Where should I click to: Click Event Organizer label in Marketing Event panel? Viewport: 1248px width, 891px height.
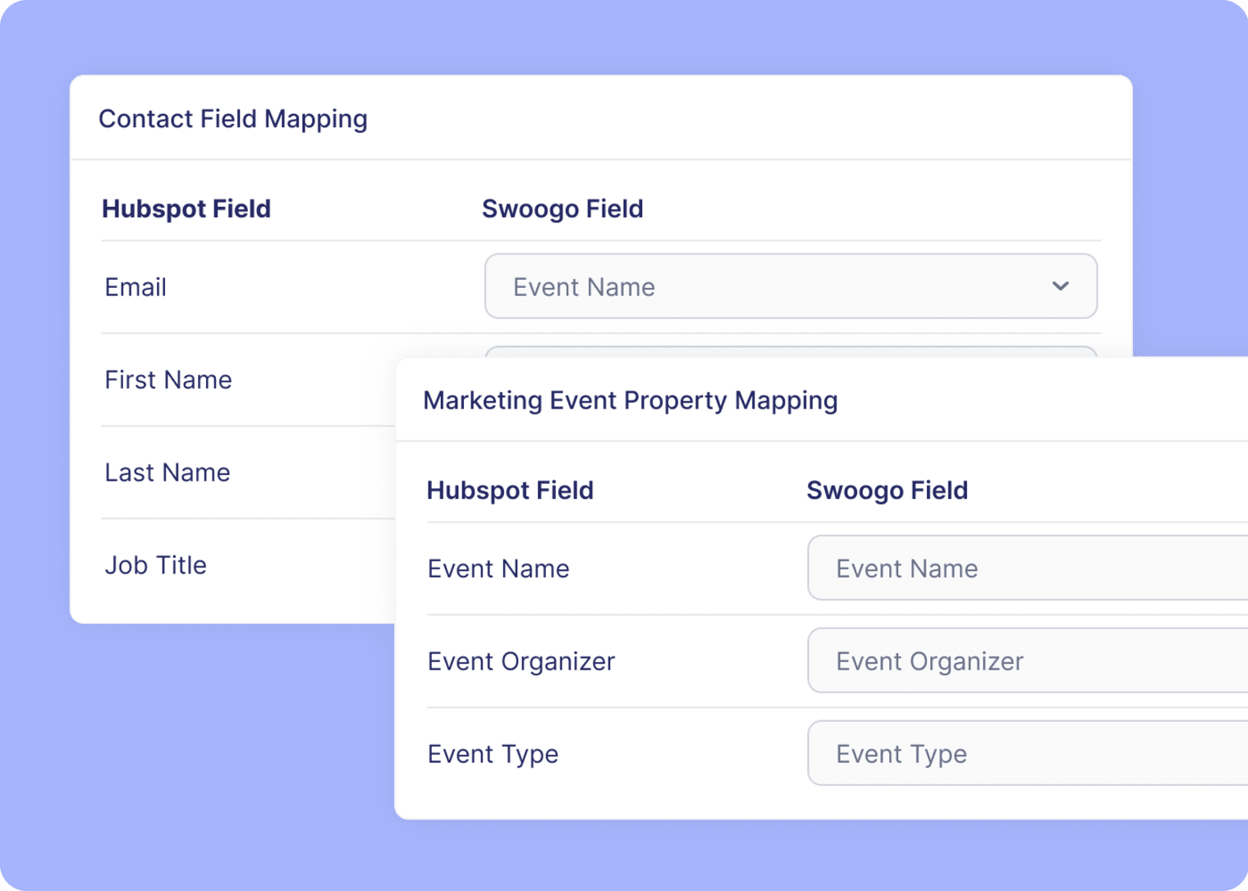pos(521,661)
